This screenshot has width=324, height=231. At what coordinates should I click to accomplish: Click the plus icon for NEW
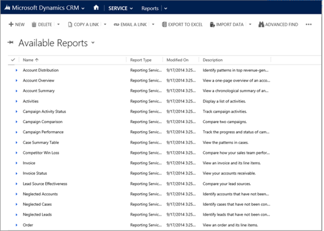11,25
